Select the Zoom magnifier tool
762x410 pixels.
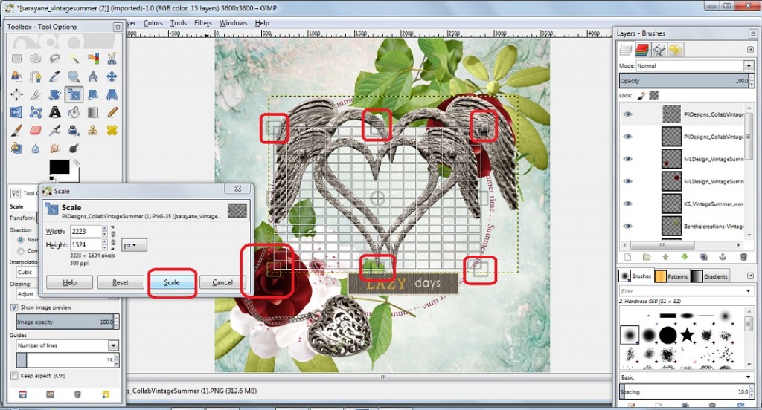point(74,77)
